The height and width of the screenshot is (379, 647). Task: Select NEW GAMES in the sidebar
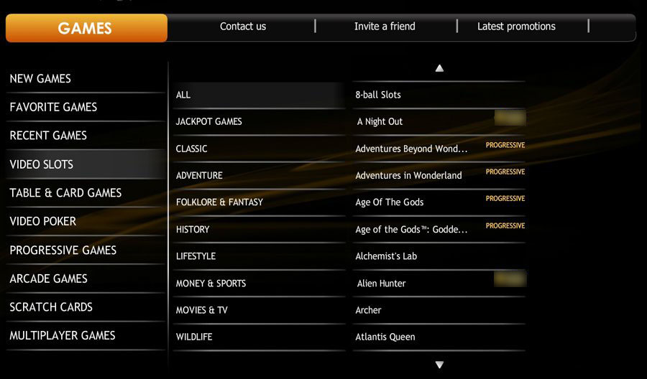(x=40, y=79)
